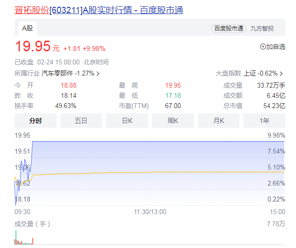Click 换手率 value 49.63%
Screen dimensions: 296x248
[66, 106]
